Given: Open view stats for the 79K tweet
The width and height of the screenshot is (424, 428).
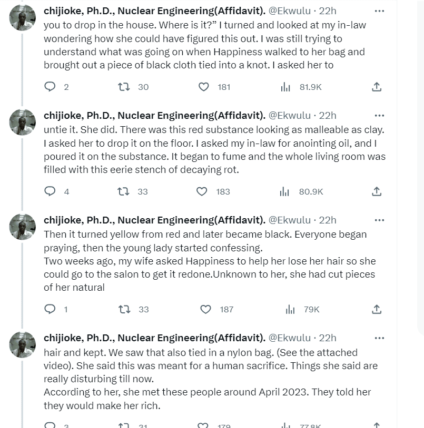Looking at the screenshot, I should (290, 309).
